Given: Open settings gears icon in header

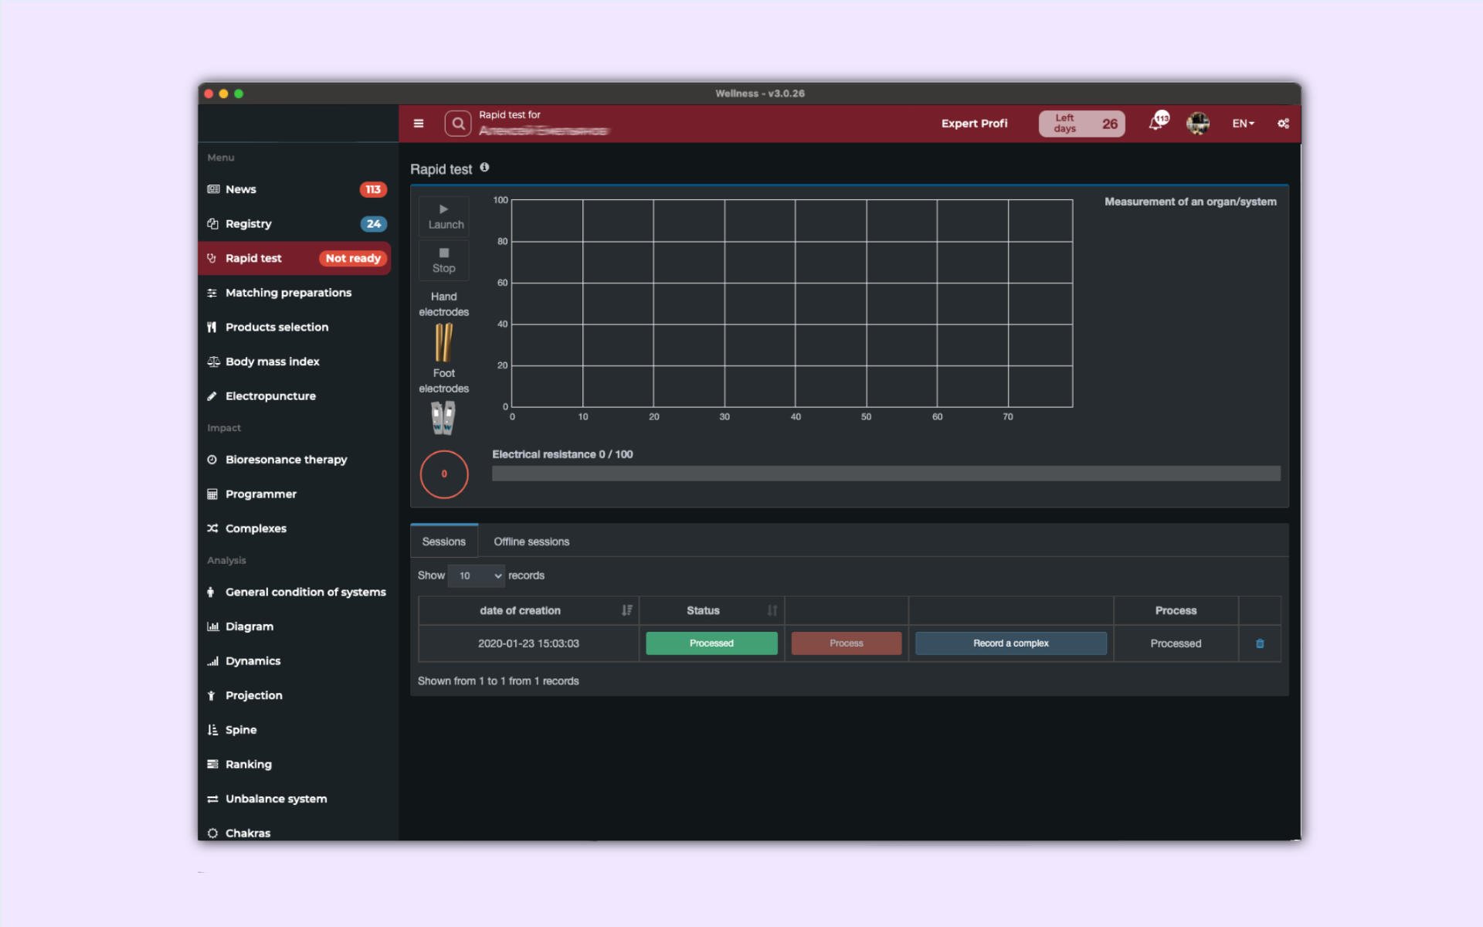Looking at the screenshot, I should point(1283,124).
